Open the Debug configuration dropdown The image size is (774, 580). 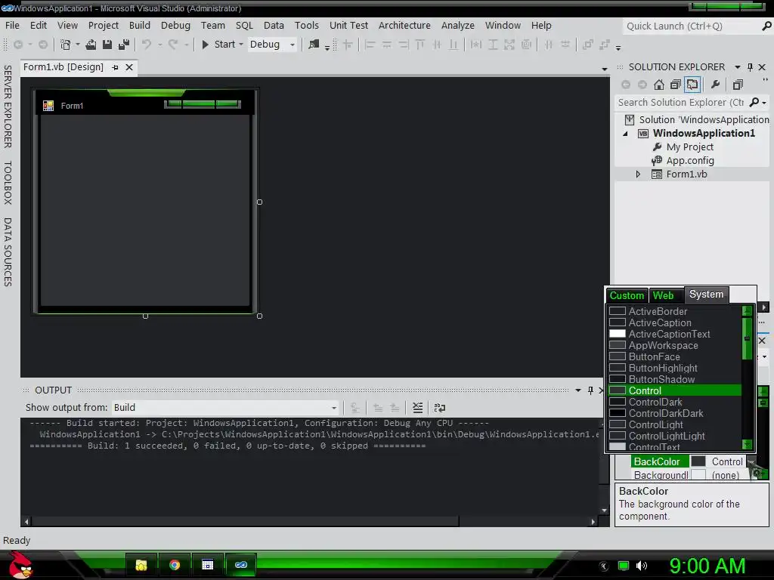293,45
